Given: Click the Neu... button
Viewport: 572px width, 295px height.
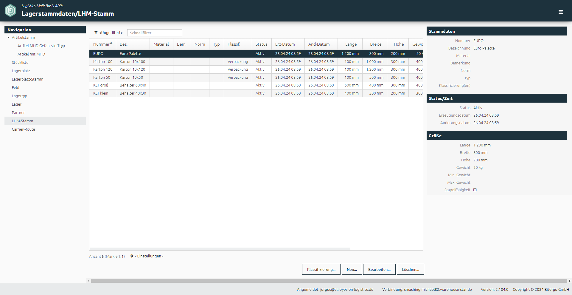Looking at the screenshot, I should coord(352,269).
